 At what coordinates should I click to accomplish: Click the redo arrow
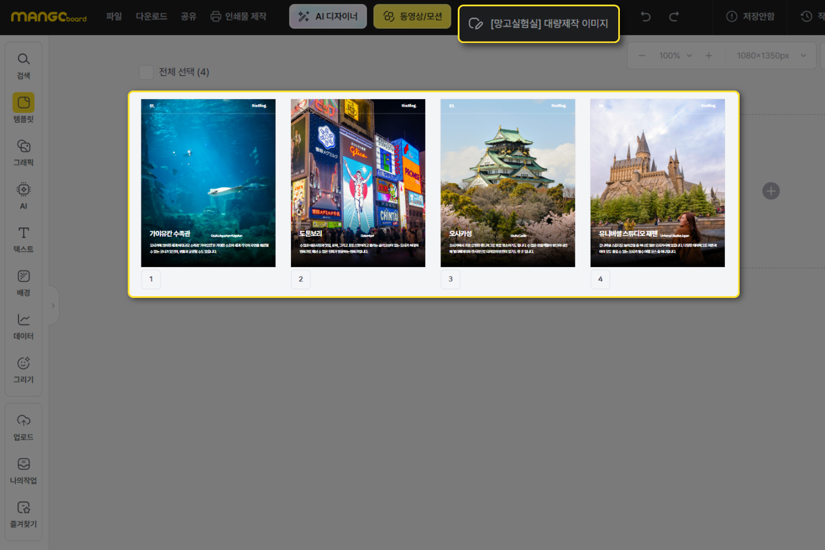point(674,17)
